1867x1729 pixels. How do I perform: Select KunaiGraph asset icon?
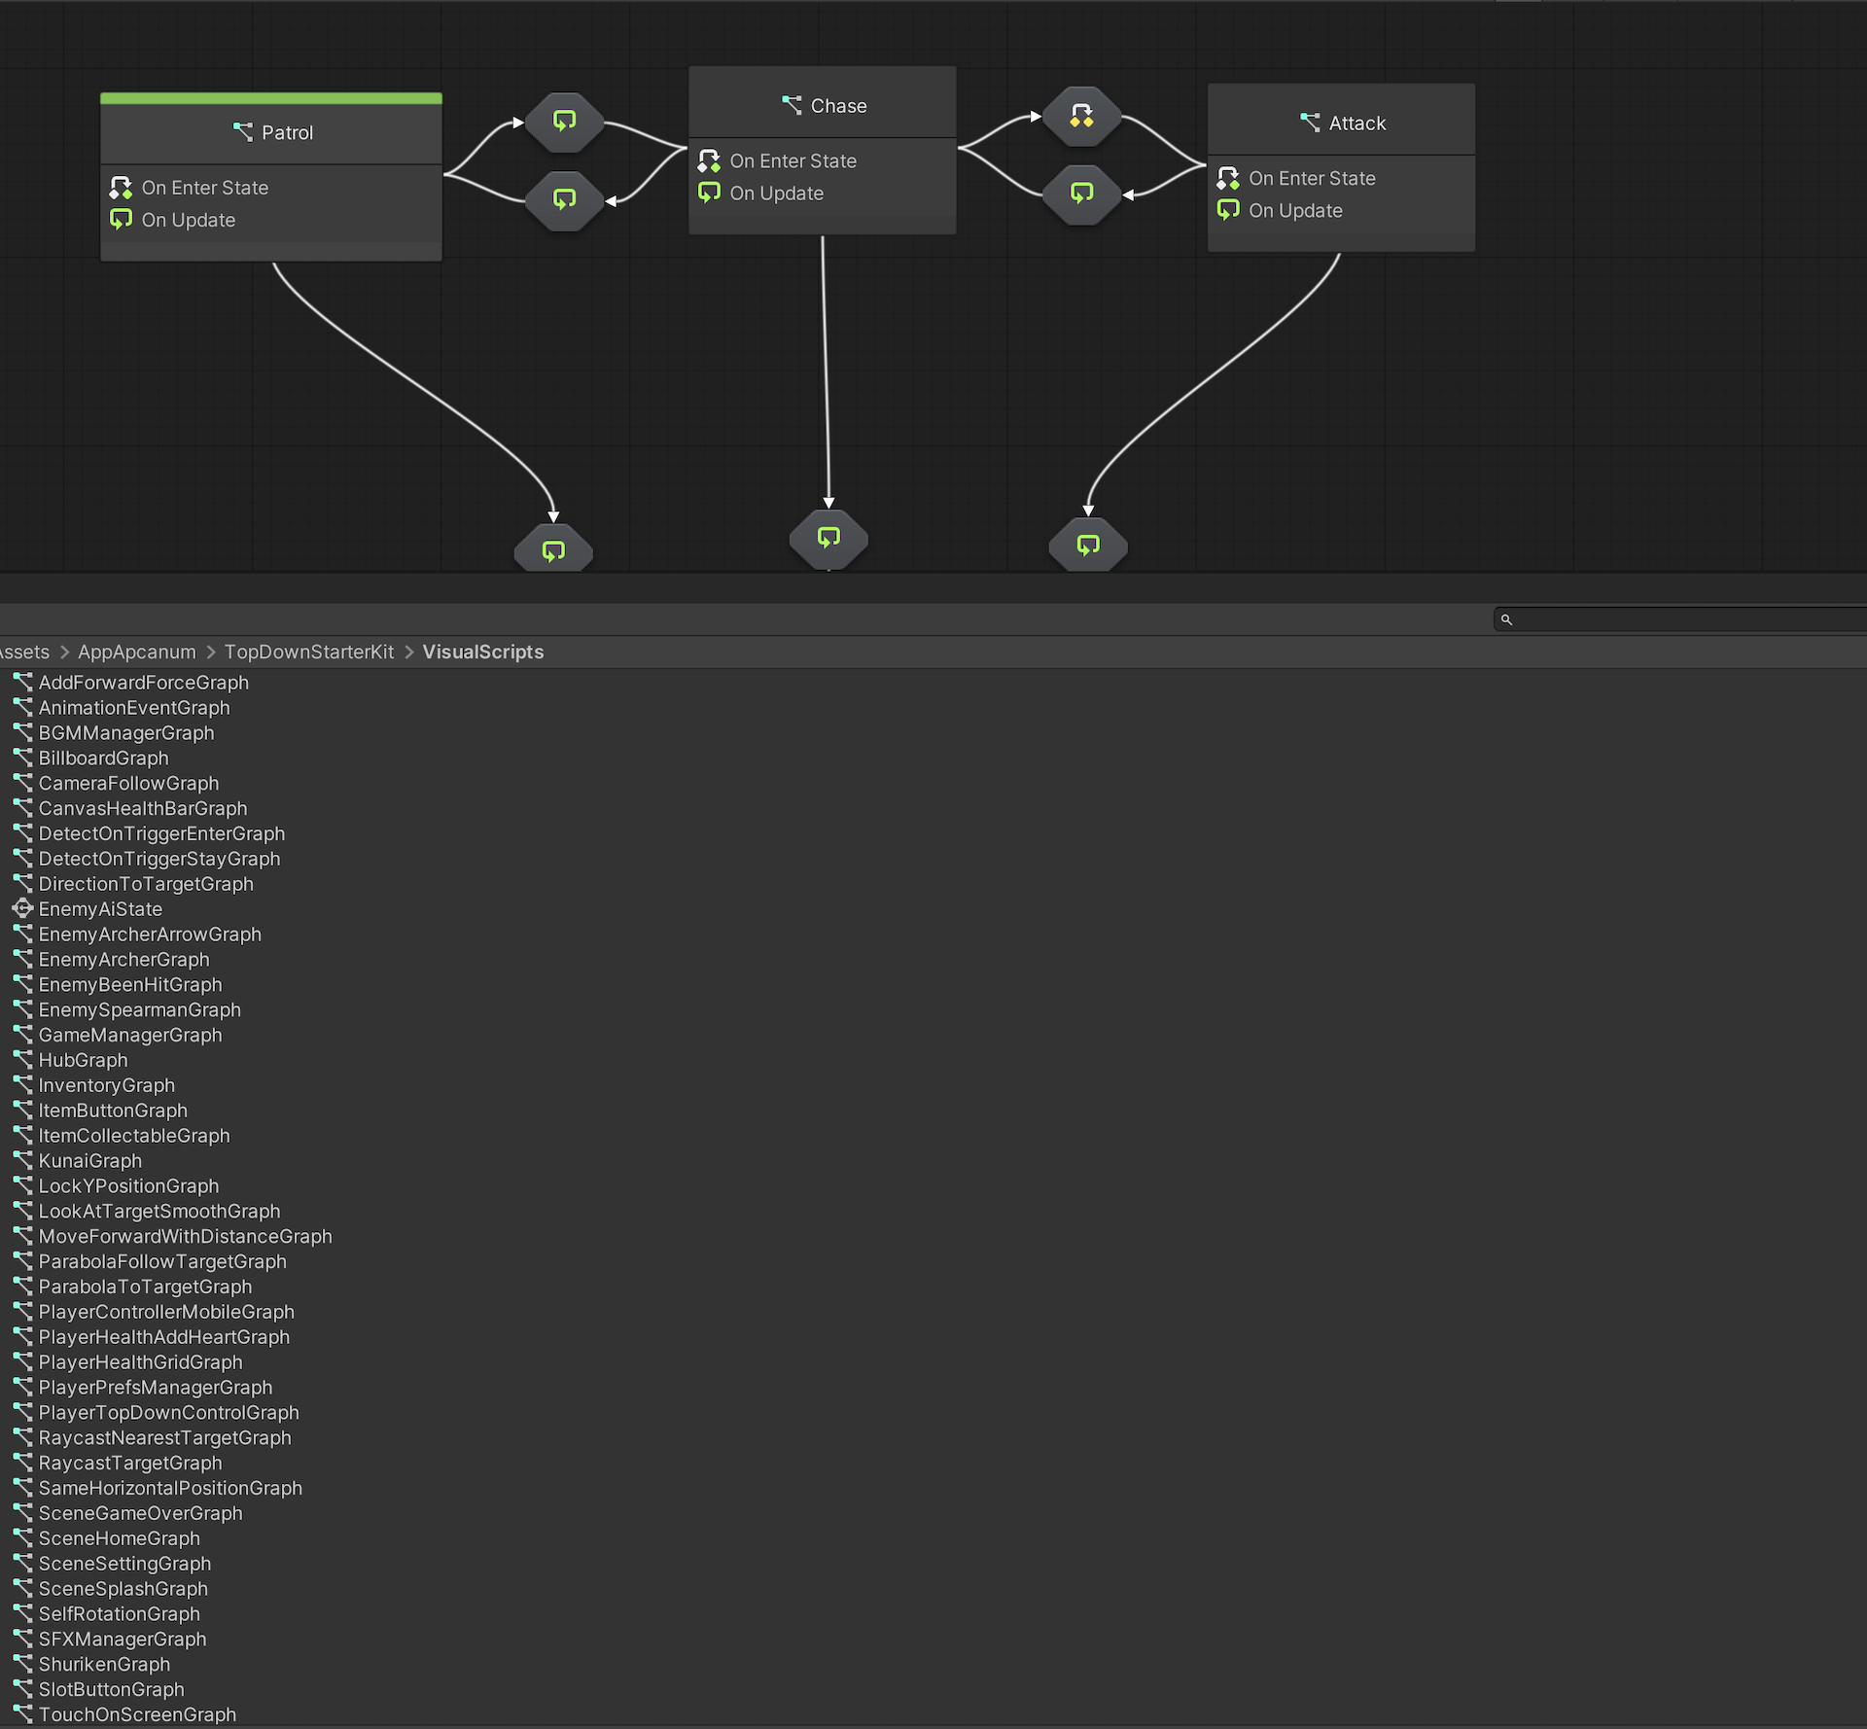coord(22,1161)
